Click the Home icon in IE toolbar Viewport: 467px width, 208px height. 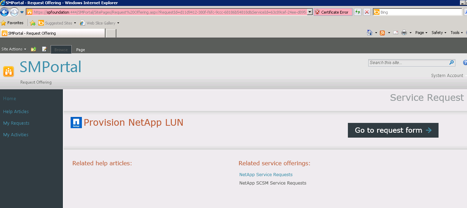pyautogui.click(x=369, y=33)
